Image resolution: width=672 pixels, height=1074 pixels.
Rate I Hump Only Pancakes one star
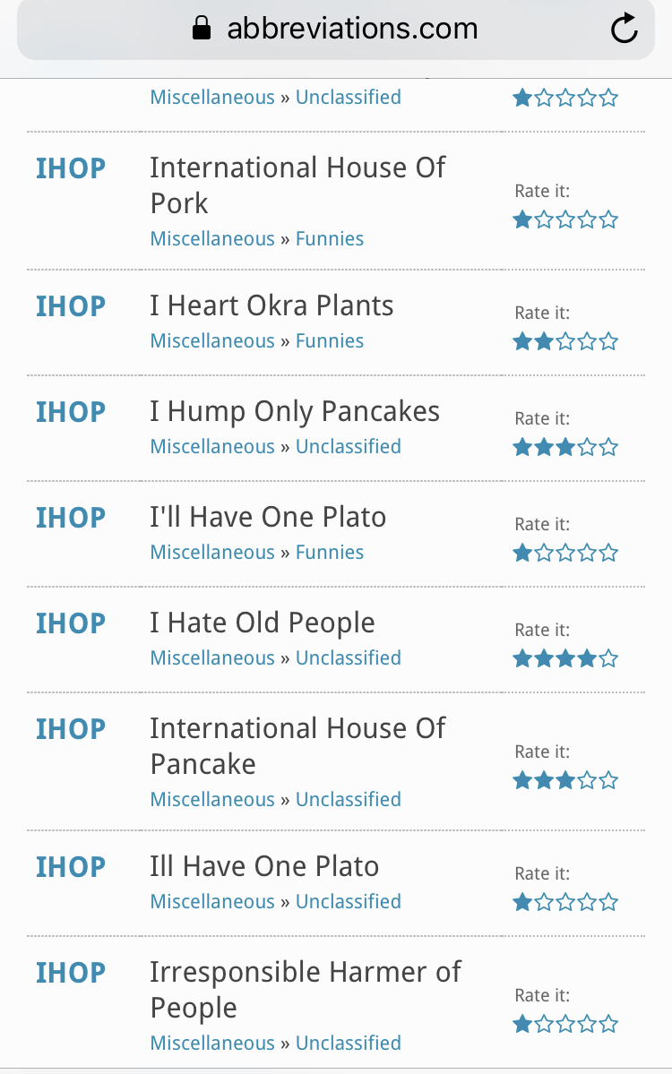pos(522,447)
